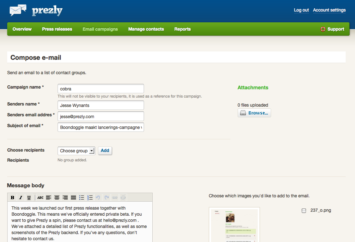Click the 'Choose which images' instruction text
Image resolution: width=355 pixels, height=242 pixels.
(259, 196)
